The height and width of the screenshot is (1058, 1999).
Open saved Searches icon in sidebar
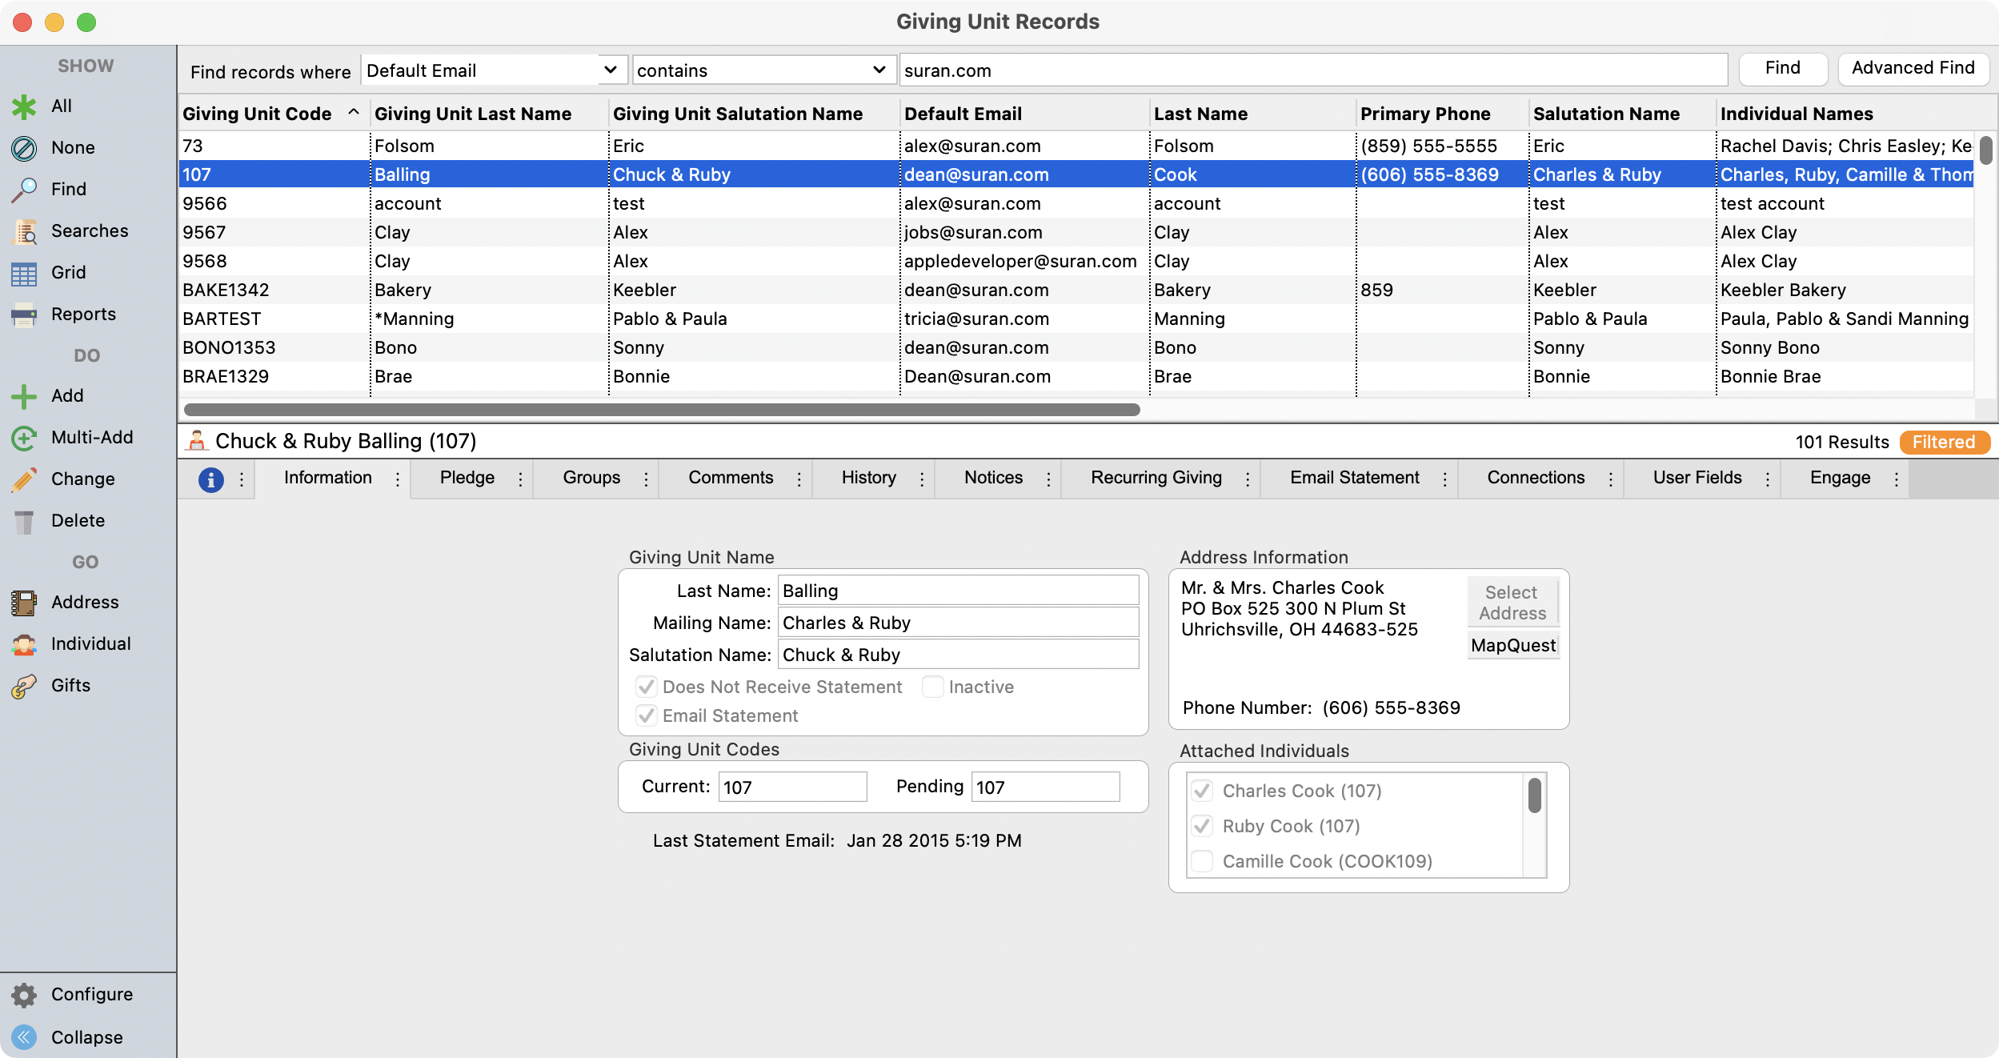point(24,231)
